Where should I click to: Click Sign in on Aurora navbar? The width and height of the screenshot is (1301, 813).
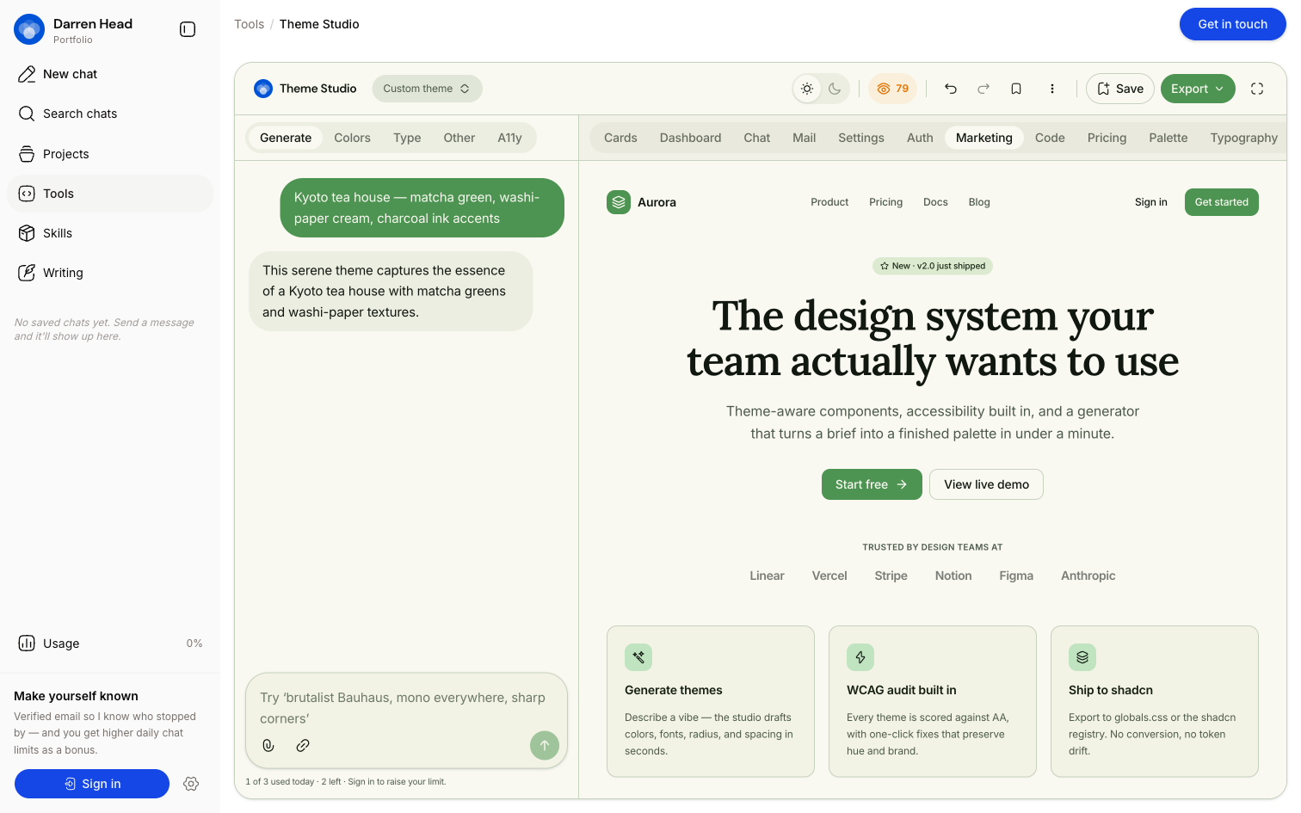[1151, 202]
